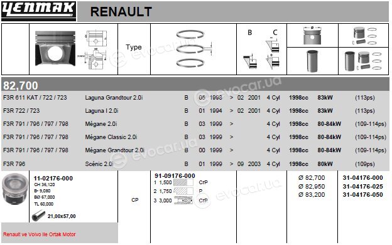
Task: Select the piston cutaway photo in header
Action: coord(55,49)
